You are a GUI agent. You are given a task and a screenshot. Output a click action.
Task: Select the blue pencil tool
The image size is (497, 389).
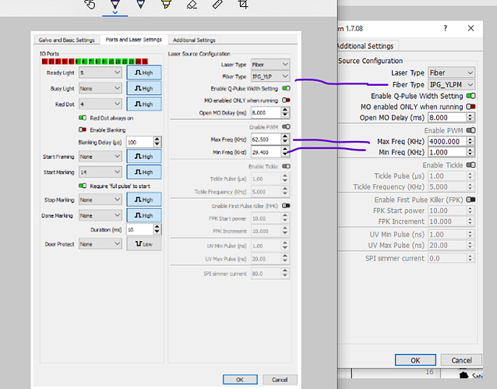[141, 5]
